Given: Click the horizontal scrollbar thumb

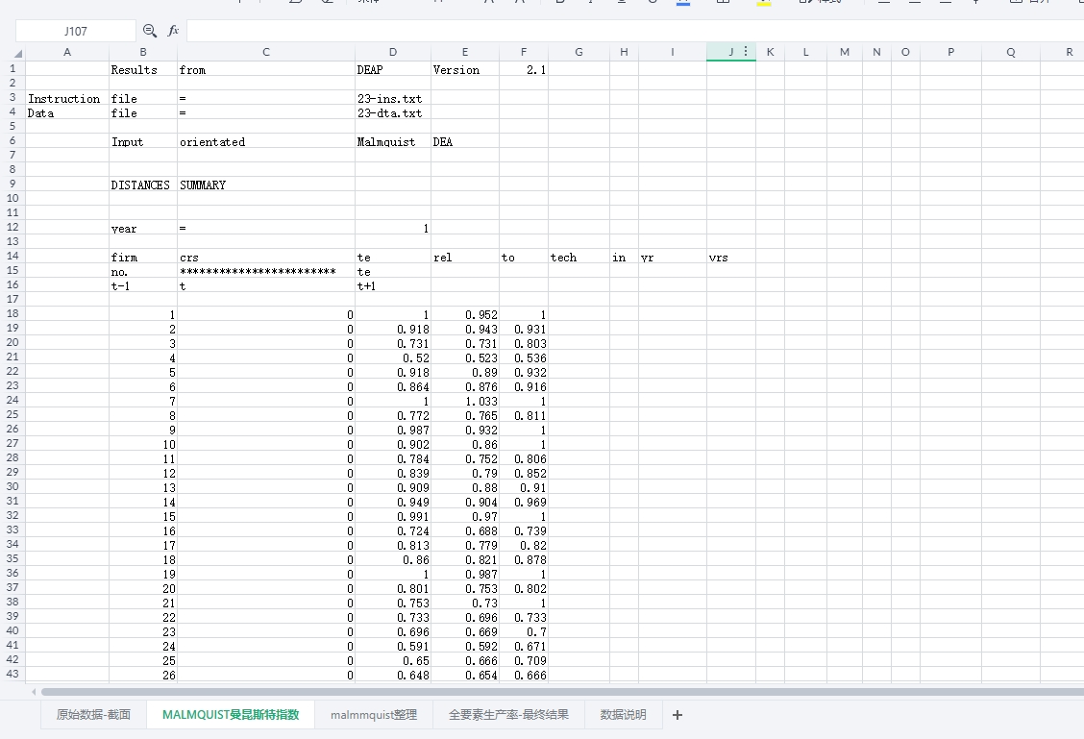Looking at the screenshot, I should (x=562, y=691).
